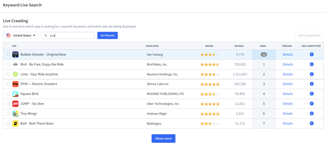The image size is (327, 150).
Task: Open the United States country dropdown
Action: click(x=21, y=35)
